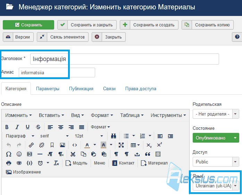The image size is (242, 195).
Task: Decrease indent icon
Action: [160, 136]
